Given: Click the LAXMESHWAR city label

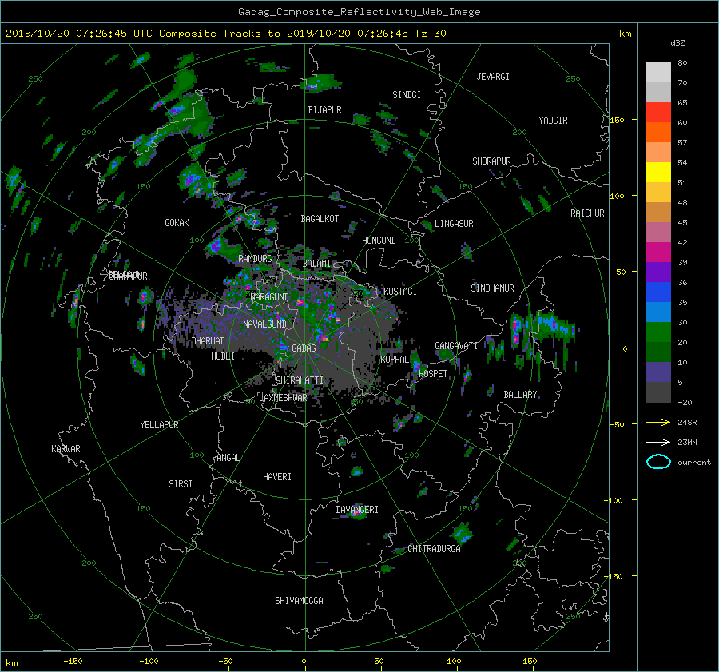Looking at the screenshot, I should click(x=283, y=398).
